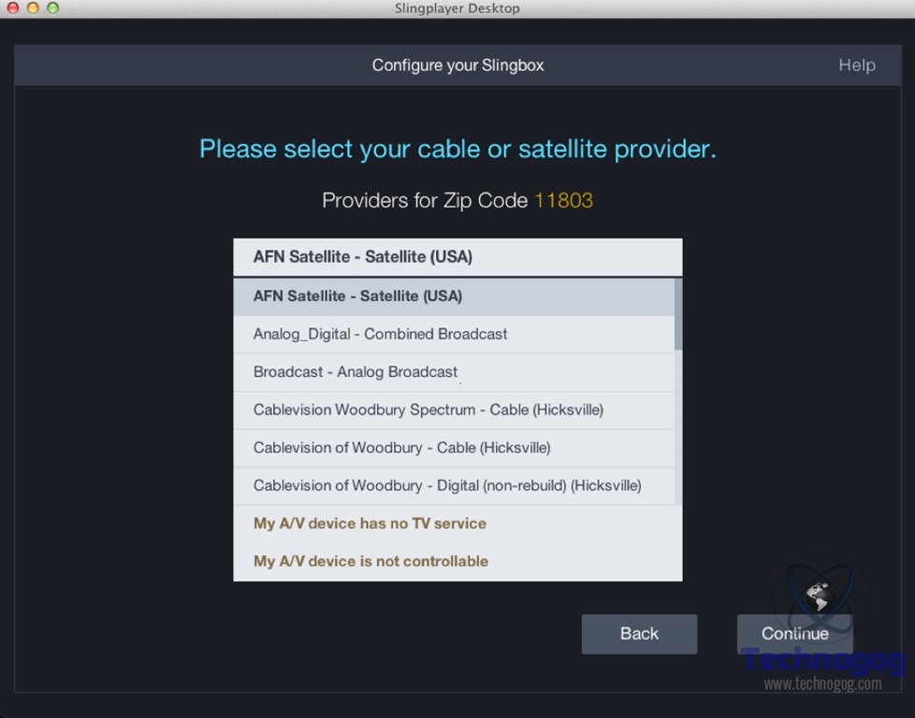Click the www.technogog.com watermark link
Screen dimensions: 915x718
[822, 684]
